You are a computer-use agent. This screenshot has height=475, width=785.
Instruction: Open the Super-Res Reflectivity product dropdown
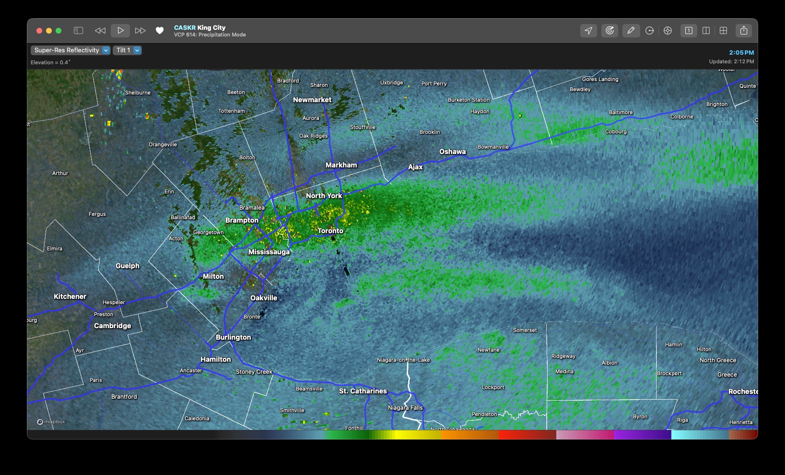(x=71, y=50)
